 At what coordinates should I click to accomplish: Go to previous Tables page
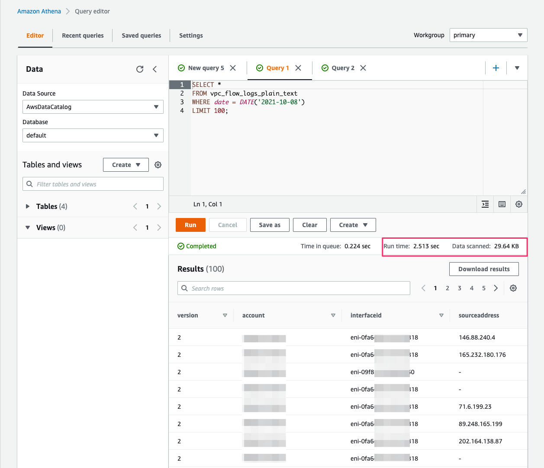click(135, 206)
